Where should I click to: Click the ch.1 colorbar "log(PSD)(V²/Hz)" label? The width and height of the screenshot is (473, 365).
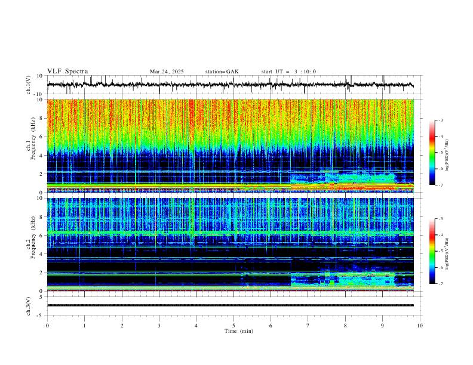pos(447,156)
